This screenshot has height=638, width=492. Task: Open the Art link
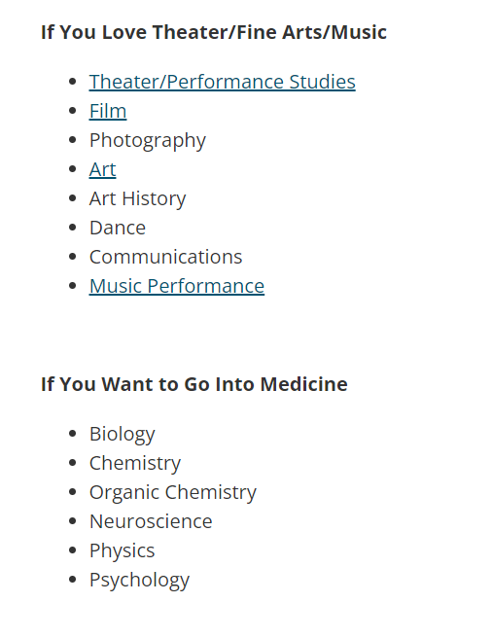pyautogui.click(x=102, y=169)
